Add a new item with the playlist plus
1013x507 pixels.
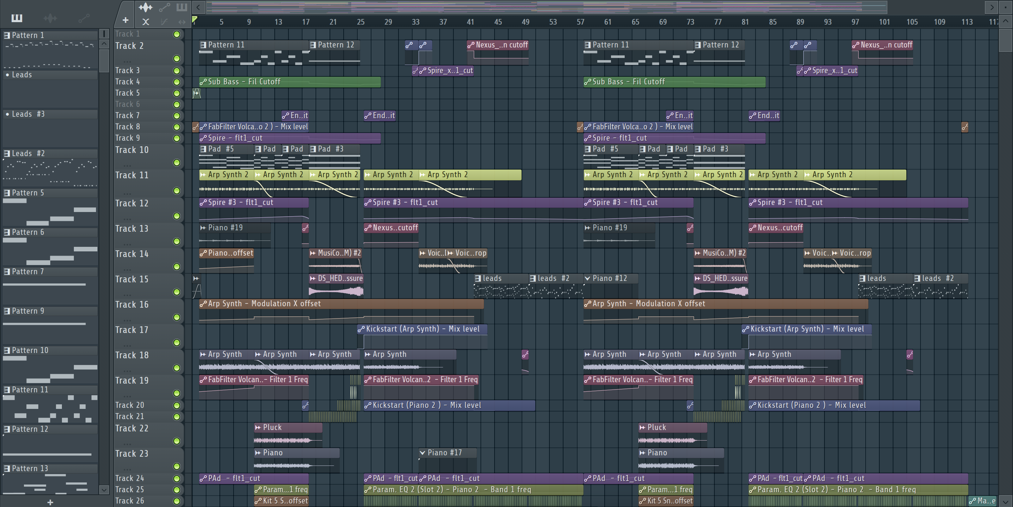pyautogui.click(x=126, y=20)
